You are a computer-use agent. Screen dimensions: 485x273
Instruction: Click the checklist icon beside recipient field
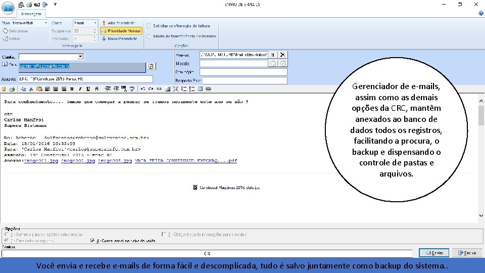click(151, 66)
